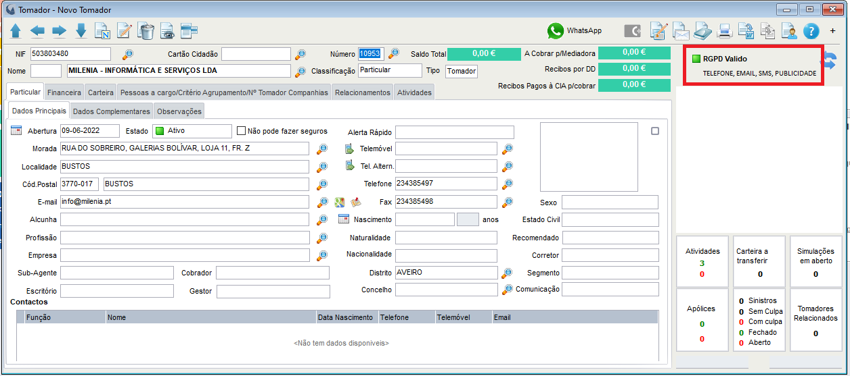Search by Cartão Cidadão magnifier
The image size is (850, 376).
click(300, 55)
